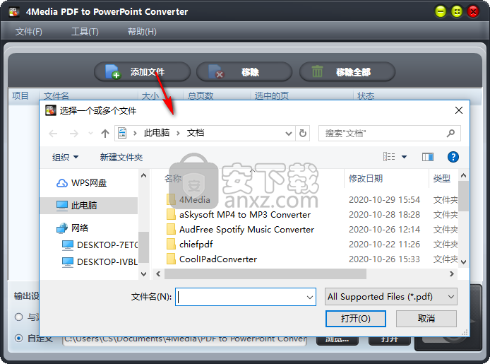Open the 帮助(H) menu

click(142, 32)
